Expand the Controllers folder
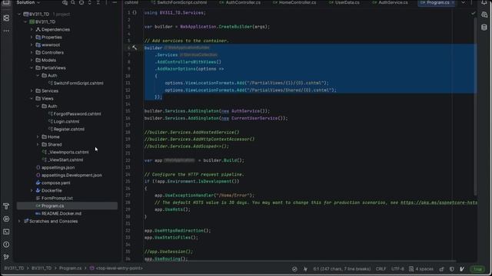The height and width of the screenshot is (276, 492). tap(32, 53)
